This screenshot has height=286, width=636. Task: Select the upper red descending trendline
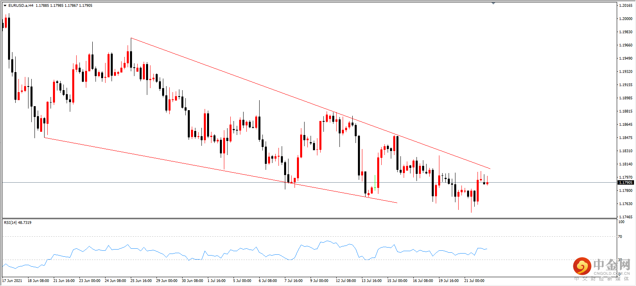click(311, 103)
